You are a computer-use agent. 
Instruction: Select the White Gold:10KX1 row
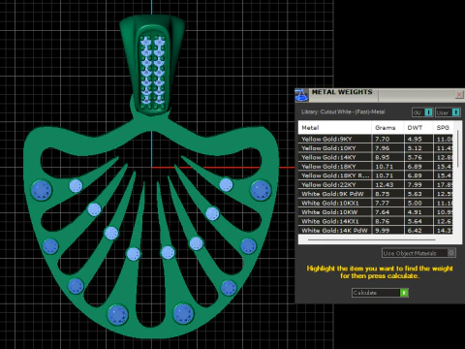click(375, 203)
